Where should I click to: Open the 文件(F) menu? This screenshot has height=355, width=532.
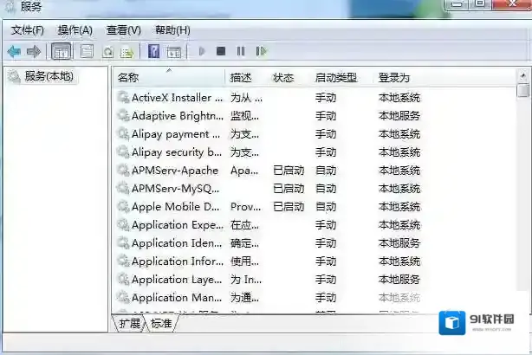tap(27, 30)
